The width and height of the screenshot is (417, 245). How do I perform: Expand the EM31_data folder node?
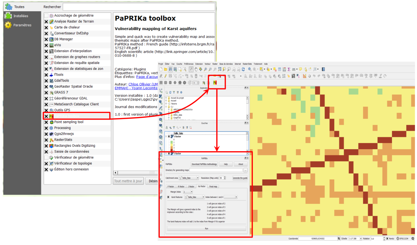(169, 115)
